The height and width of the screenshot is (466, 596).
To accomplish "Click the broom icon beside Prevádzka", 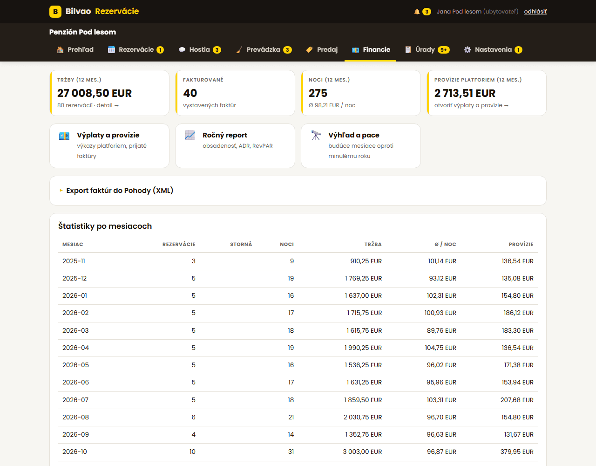I will 239,50.
